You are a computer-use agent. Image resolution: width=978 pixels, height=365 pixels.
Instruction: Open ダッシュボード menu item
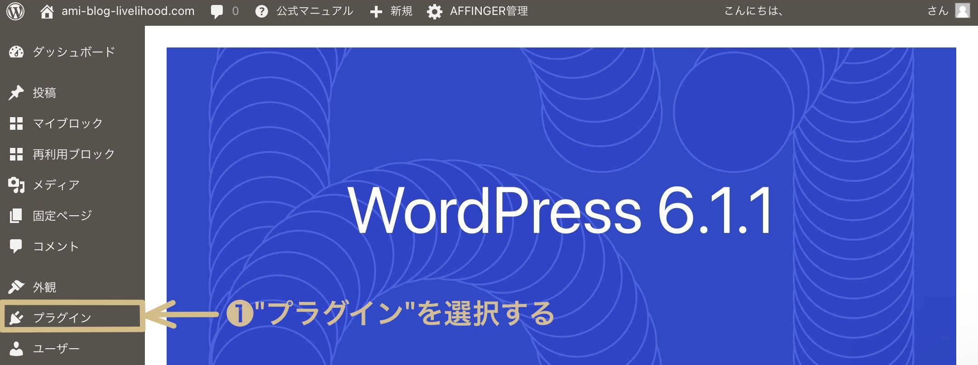[x=74, y=52]
